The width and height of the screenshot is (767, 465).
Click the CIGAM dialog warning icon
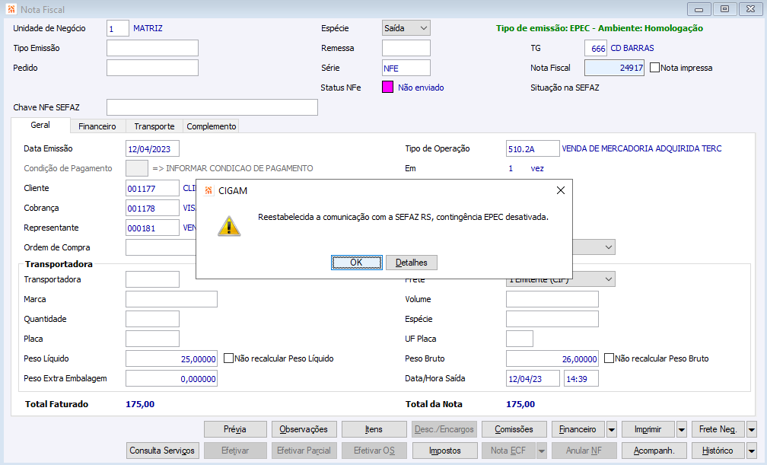tap(229, 226)
